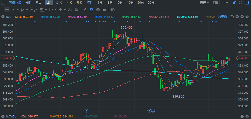Open the paintbrush drawing tools icon

(234, 3)
